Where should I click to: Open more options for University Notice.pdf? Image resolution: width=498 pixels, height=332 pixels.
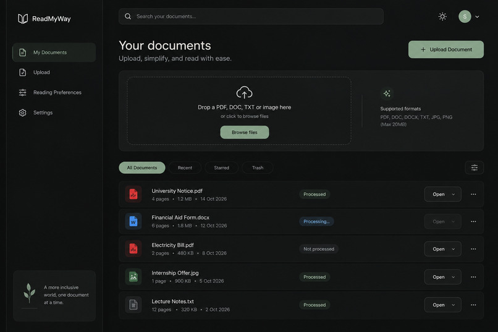click(473, 194)
